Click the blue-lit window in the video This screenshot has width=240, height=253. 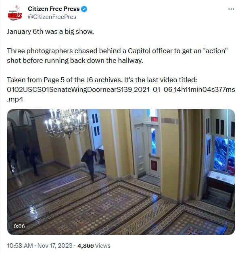click(x=224, y=155)
